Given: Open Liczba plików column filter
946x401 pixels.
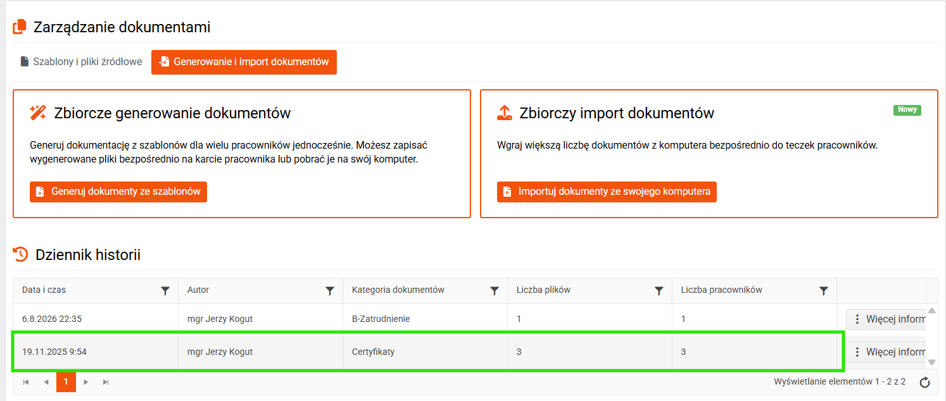Looking at the screenshot, I should coord(659,291).
